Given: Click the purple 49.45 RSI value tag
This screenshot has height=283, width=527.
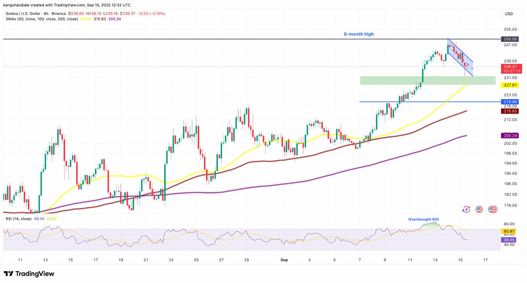Looking at the screenshot, I should [x=509, y=240].
